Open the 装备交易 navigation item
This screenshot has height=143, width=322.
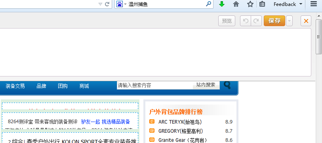15,86
